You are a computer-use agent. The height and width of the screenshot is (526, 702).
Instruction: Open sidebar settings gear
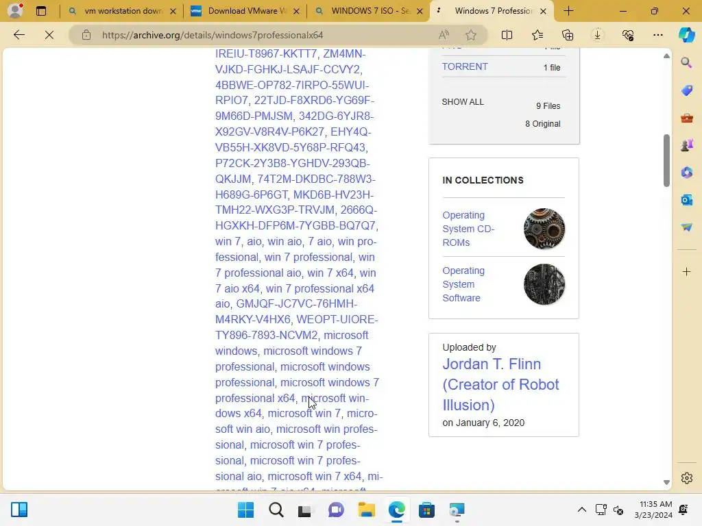coord(686,478)
